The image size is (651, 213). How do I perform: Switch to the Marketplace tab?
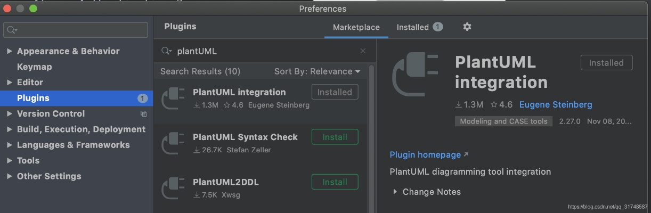356,27
